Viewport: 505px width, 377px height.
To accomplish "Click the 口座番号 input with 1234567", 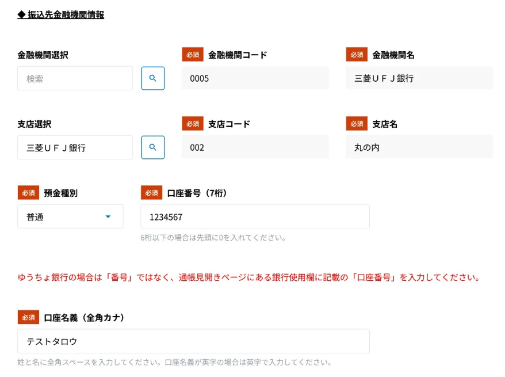I will pos(255,217).
